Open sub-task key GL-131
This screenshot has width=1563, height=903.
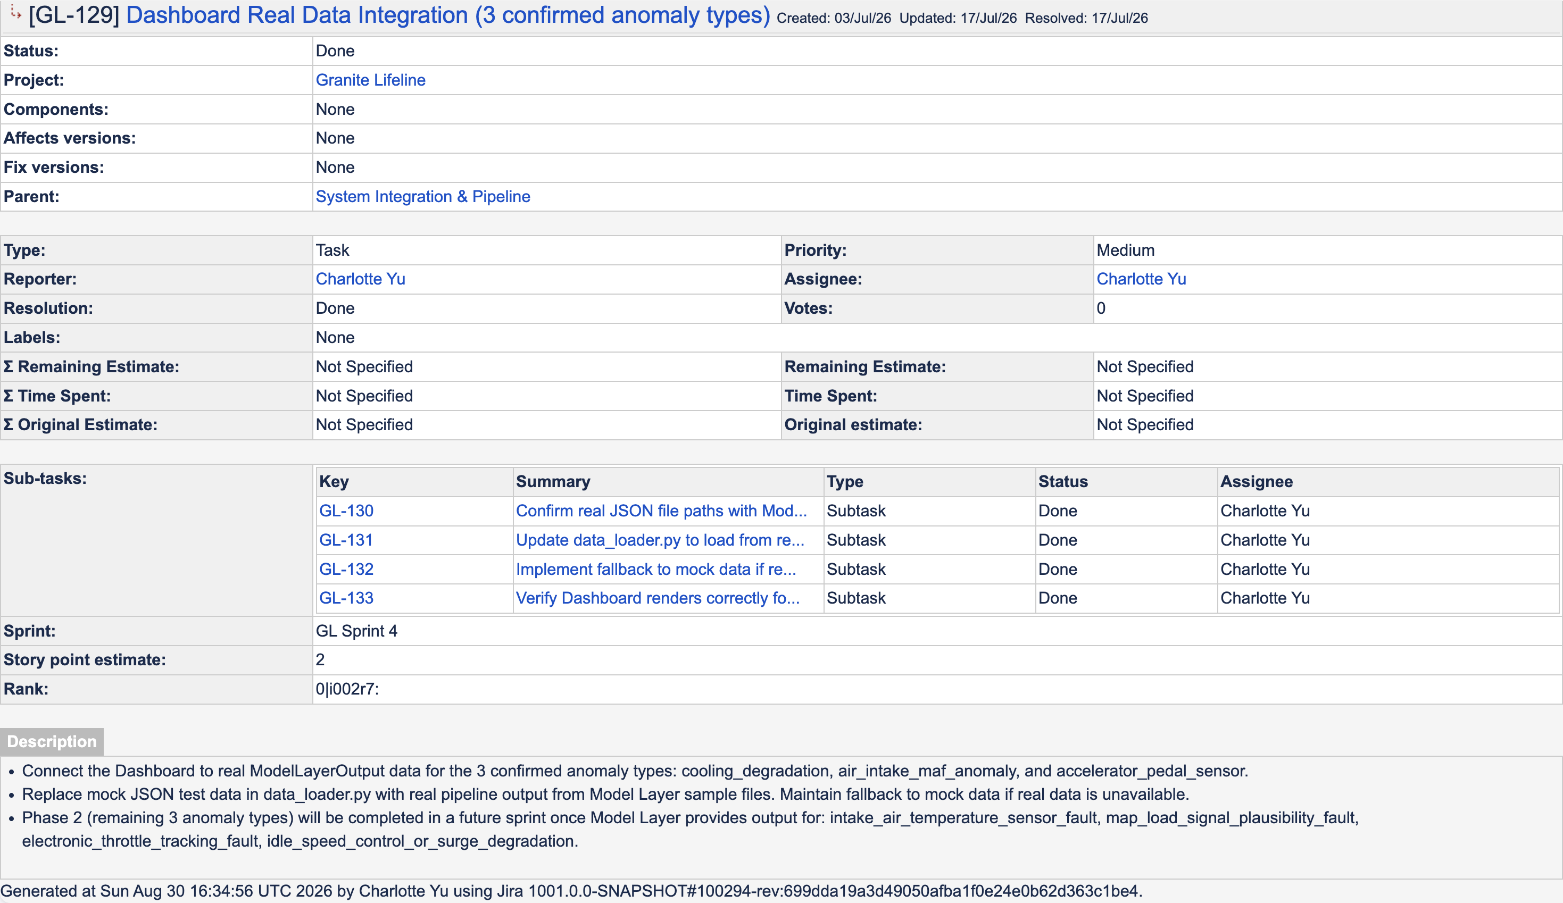[346, 540]
